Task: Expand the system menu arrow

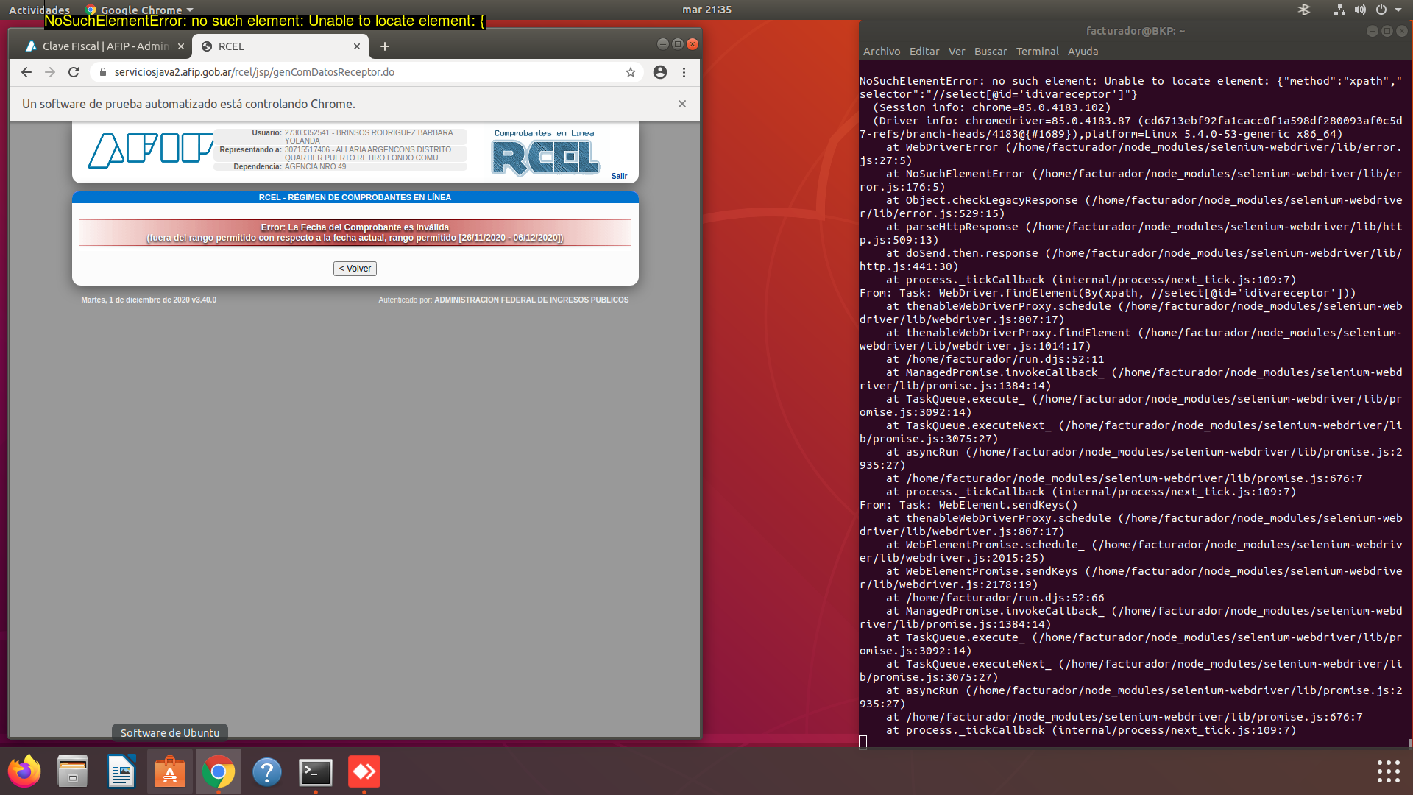Action: coord(1398,10)
